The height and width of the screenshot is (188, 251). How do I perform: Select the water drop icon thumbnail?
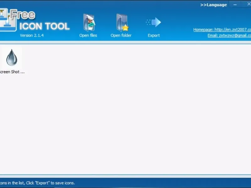coord(12,57)
